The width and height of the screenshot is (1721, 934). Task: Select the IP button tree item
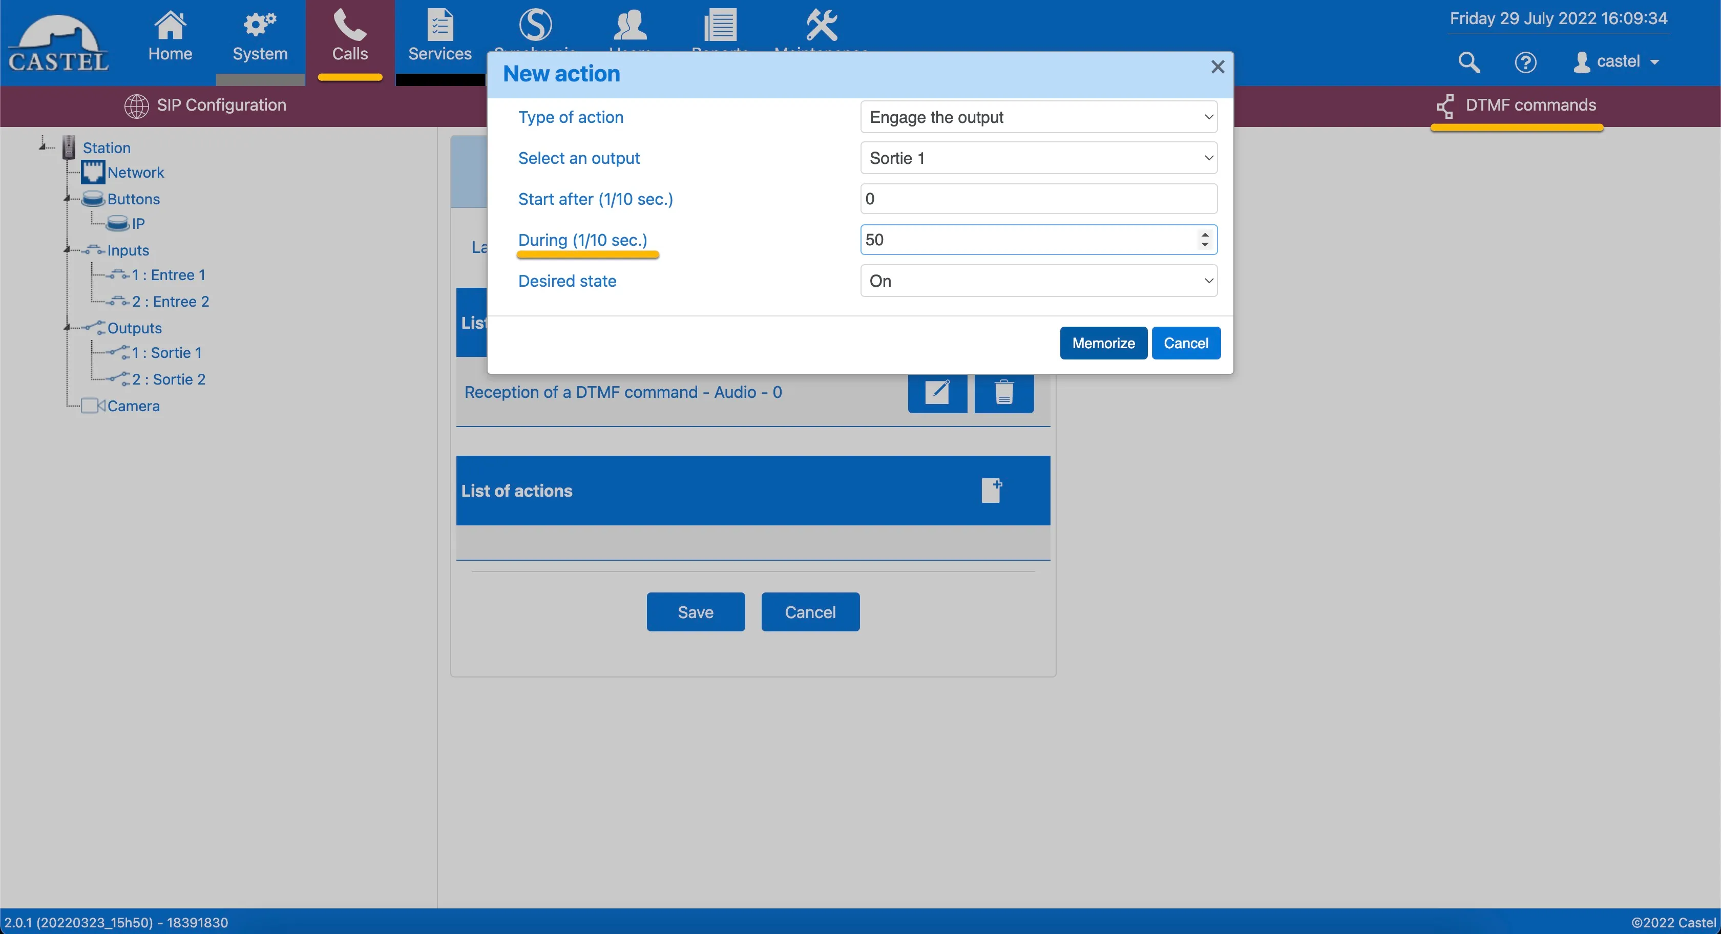click(138, 224)
